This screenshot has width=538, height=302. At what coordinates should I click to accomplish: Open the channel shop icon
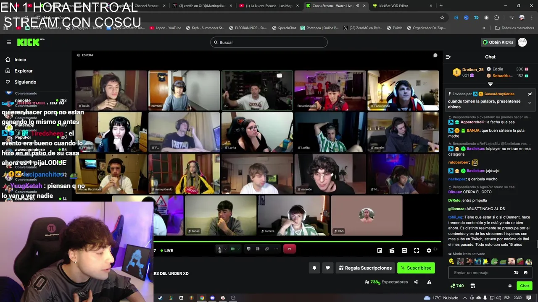(x=472, y=286)
